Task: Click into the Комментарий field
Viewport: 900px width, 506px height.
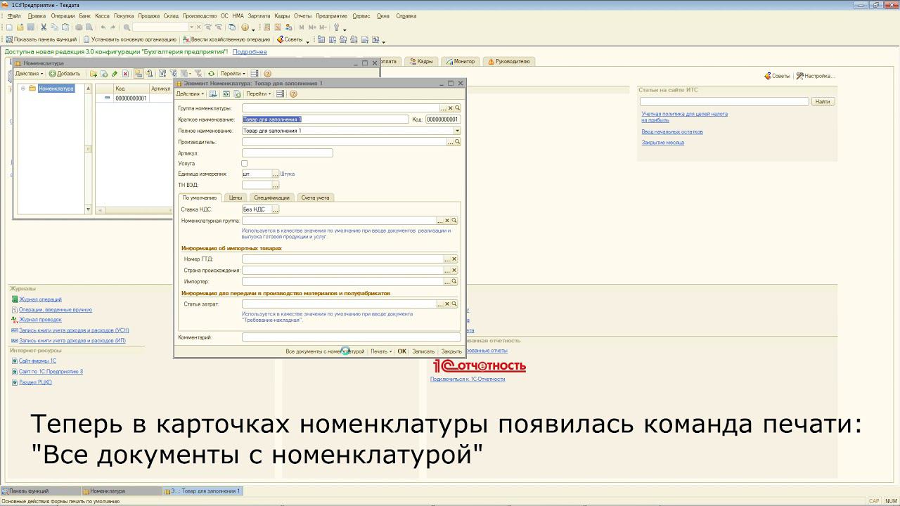Action: [x=352, y=337]
